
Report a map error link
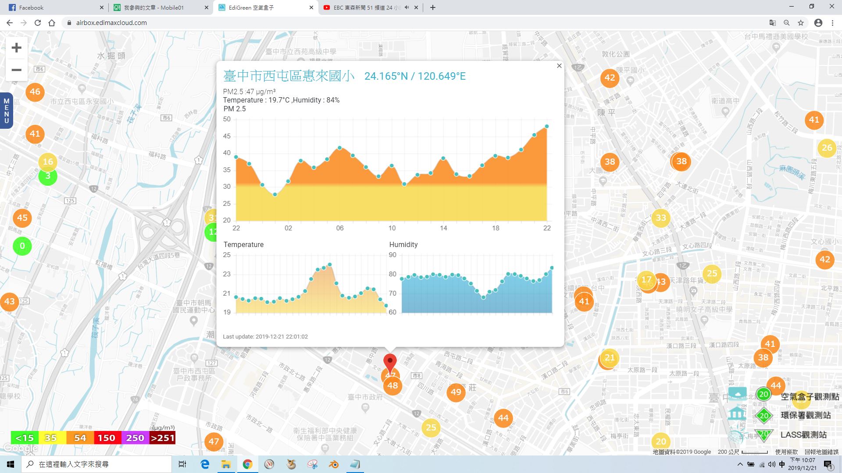pyautogui.click(x=821, y=452)
